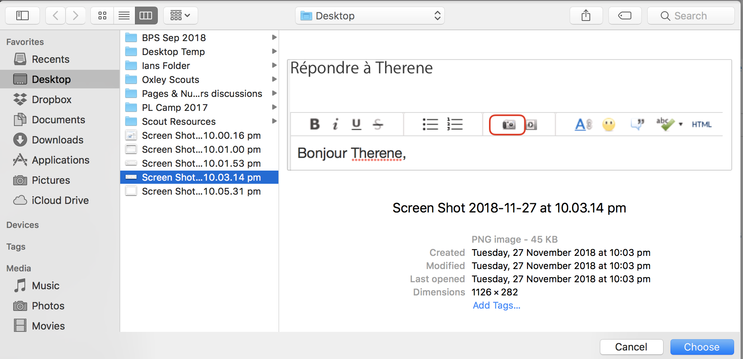
Task: Click the Add Tags… link
Action: (x=496, y=305)
